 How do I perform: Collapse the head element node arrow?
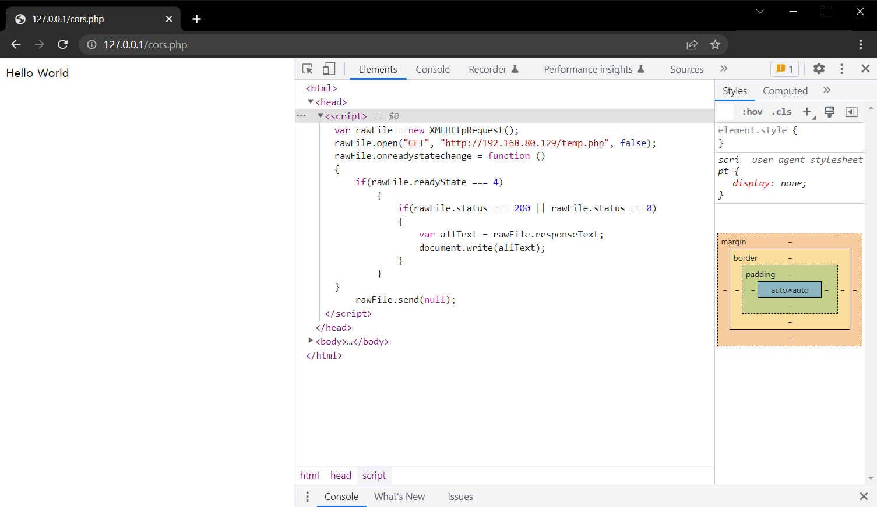(311, 101)
